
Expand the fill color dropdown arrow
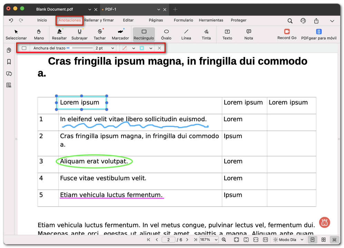(150, 48)
